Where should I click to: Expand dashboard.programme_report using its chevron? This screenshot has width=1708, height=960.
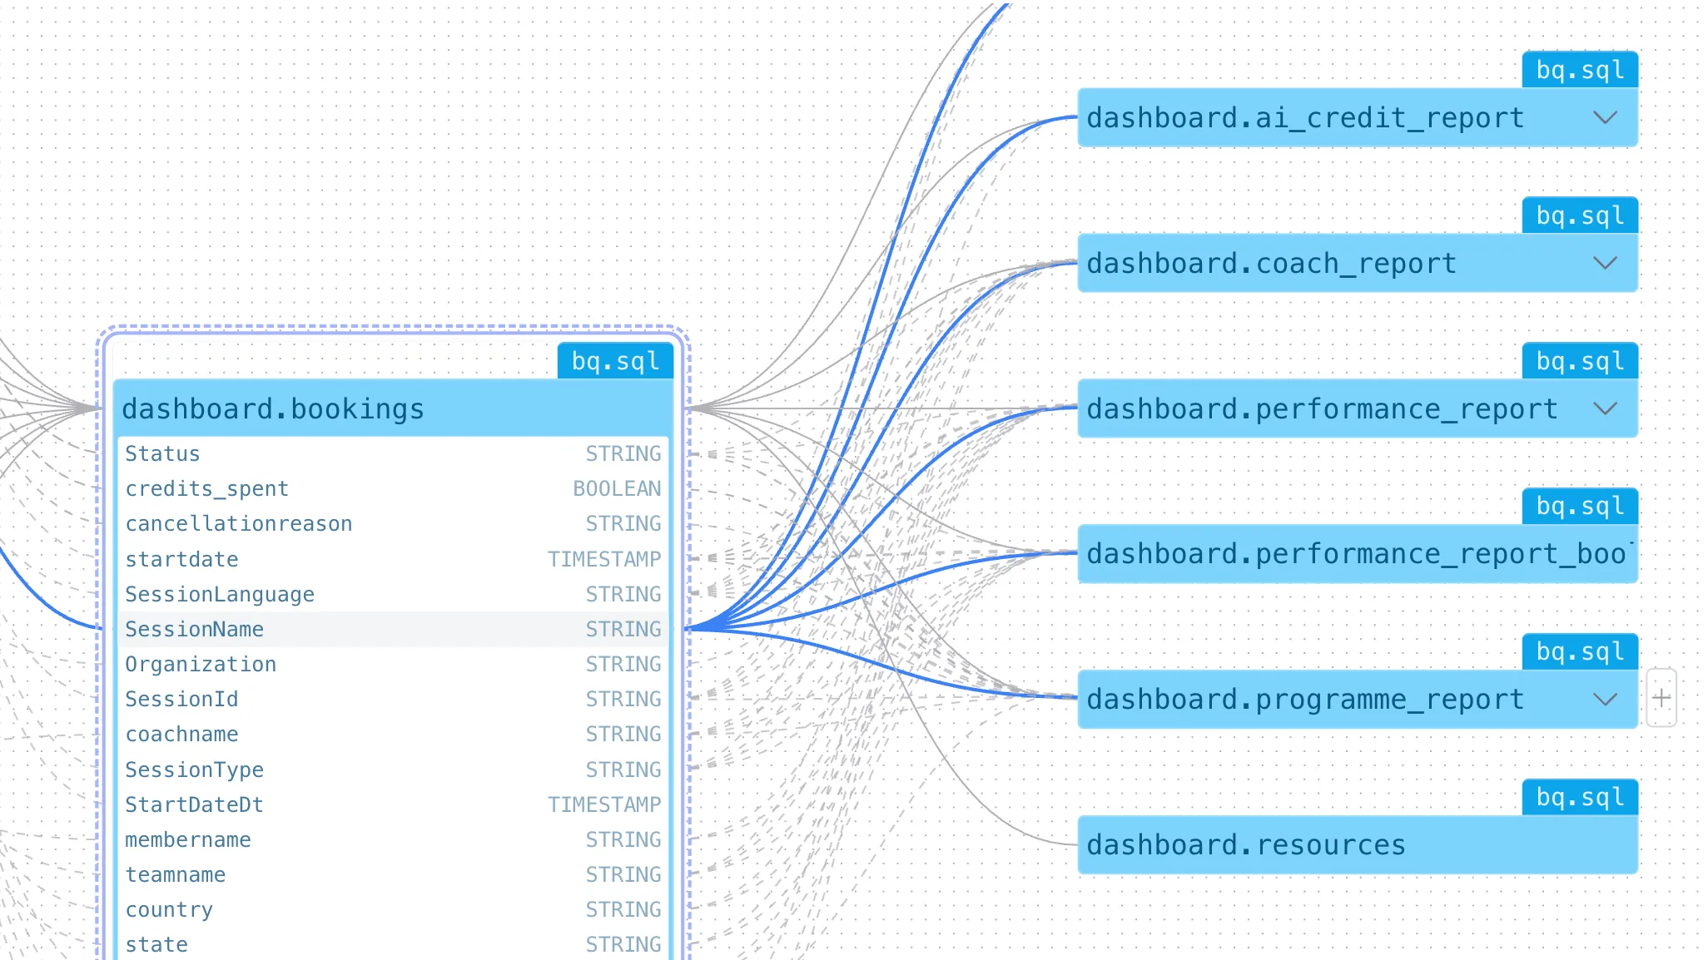click(x=1606, y=700)
